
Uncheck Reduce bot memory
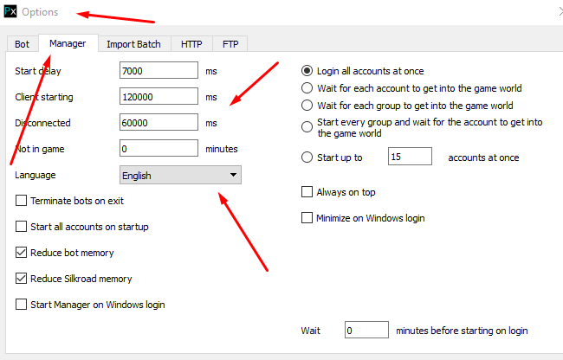click(x=22, y=253)
